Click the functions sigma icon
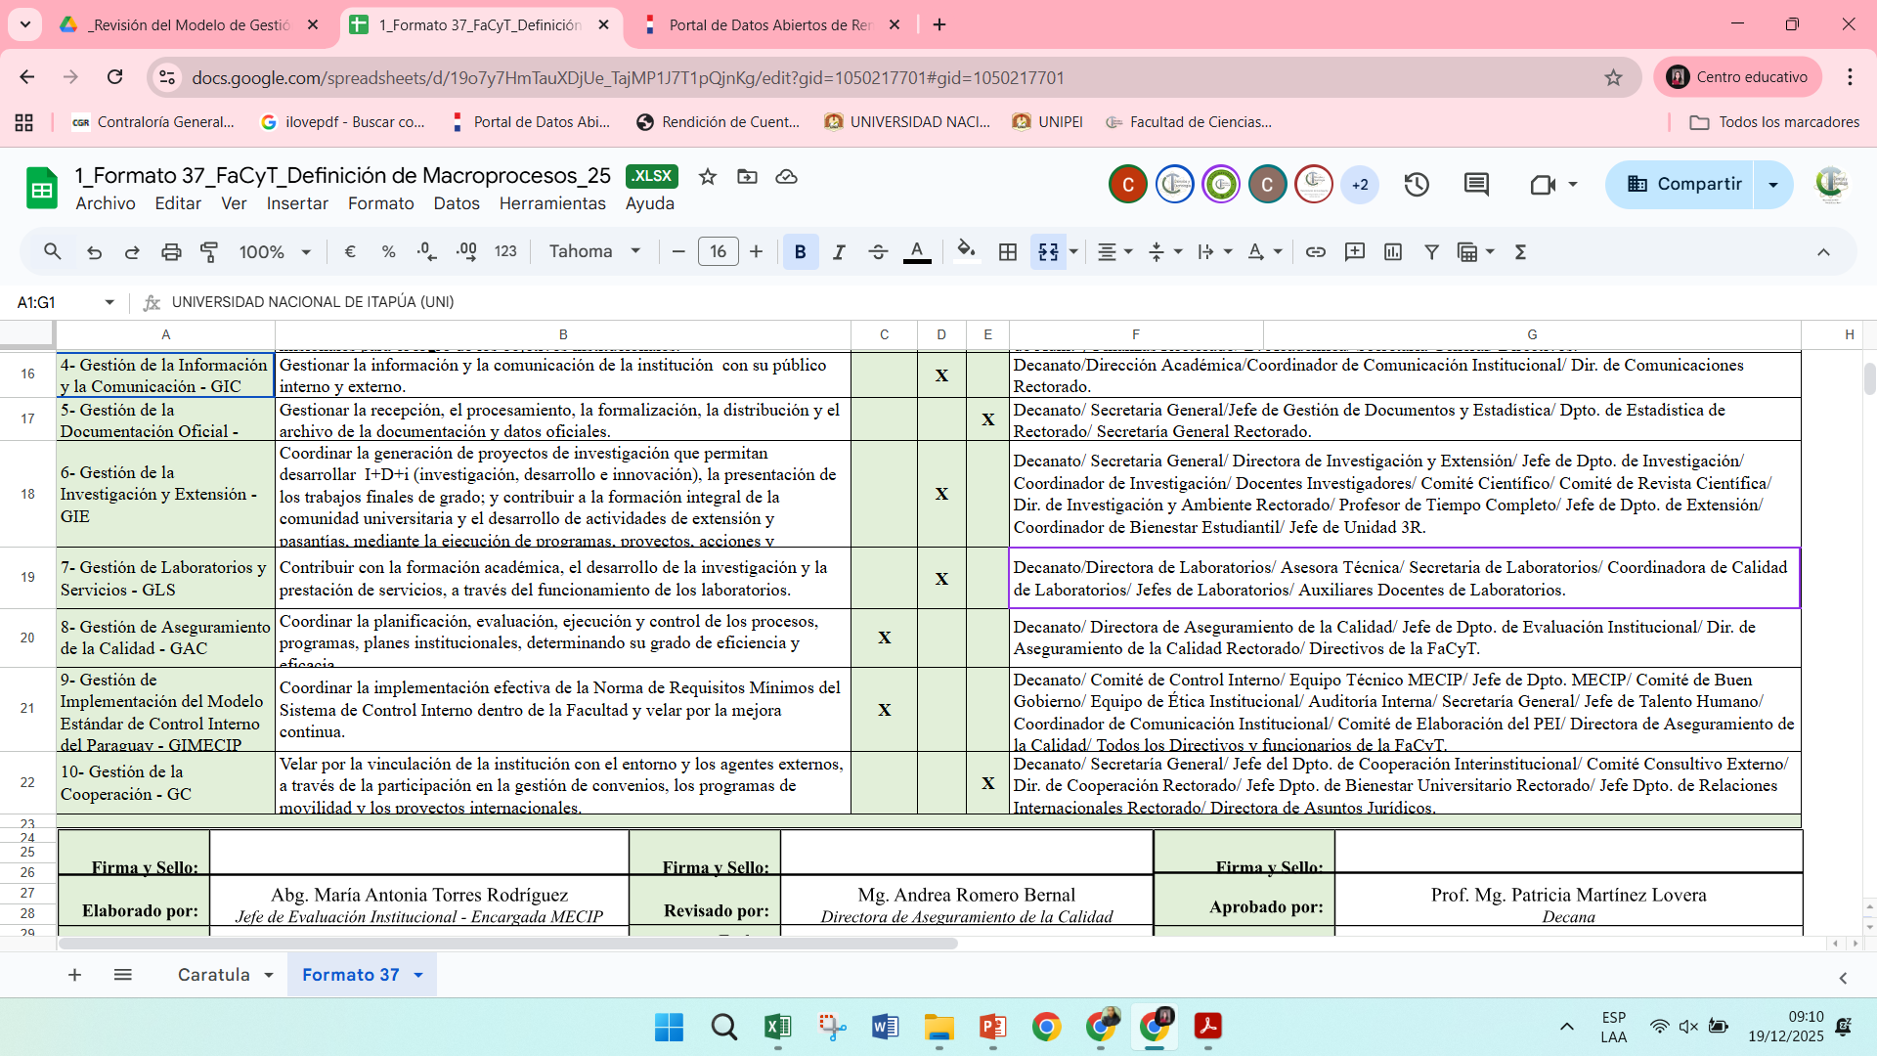This screenshot has width=1877, height=1056. click(1520, 252)
